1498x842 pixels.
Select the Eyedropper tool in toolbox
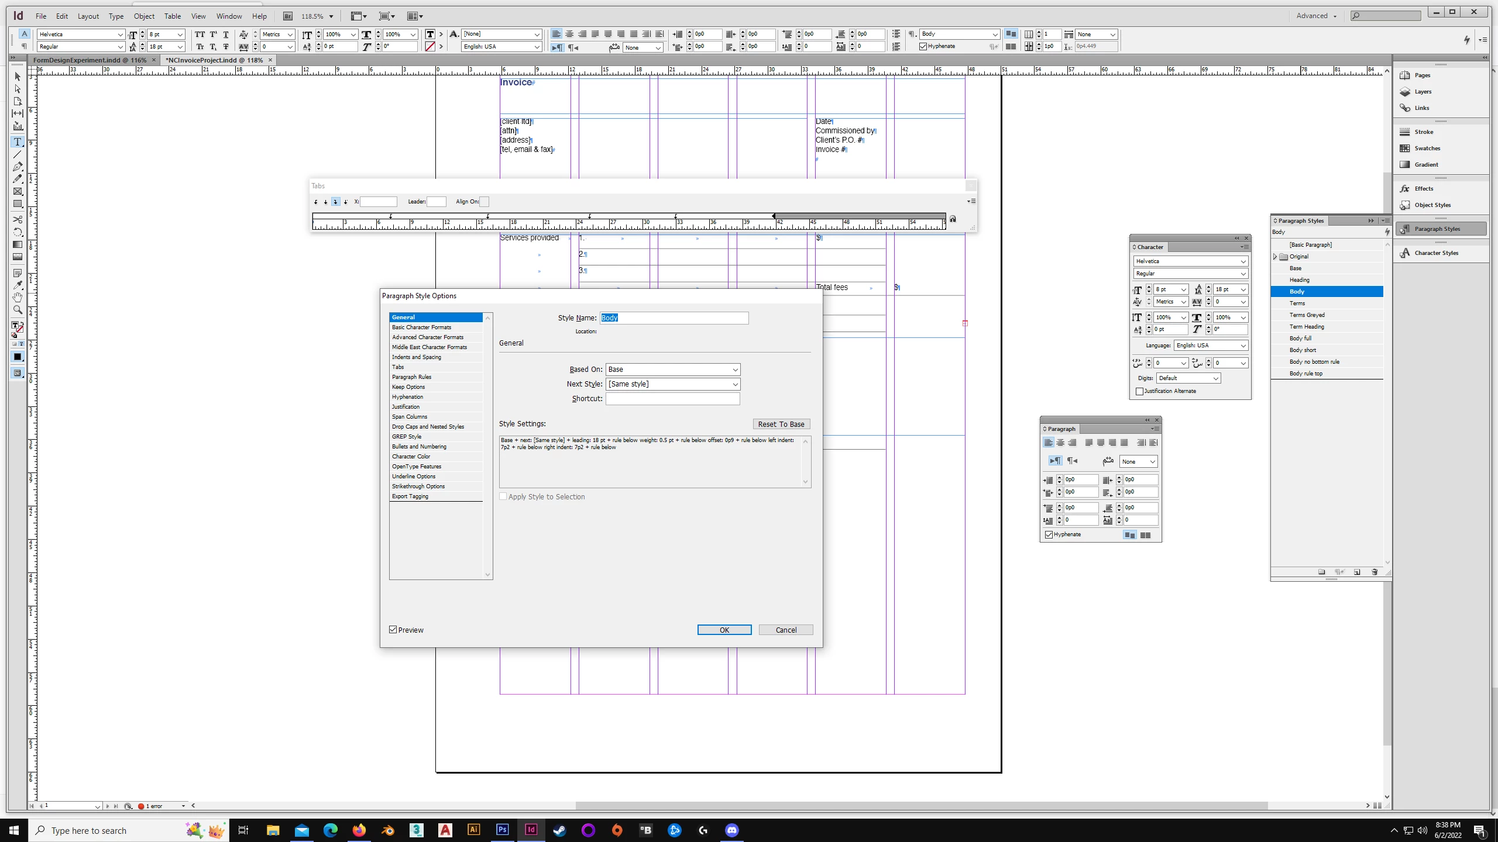point(18,285)
